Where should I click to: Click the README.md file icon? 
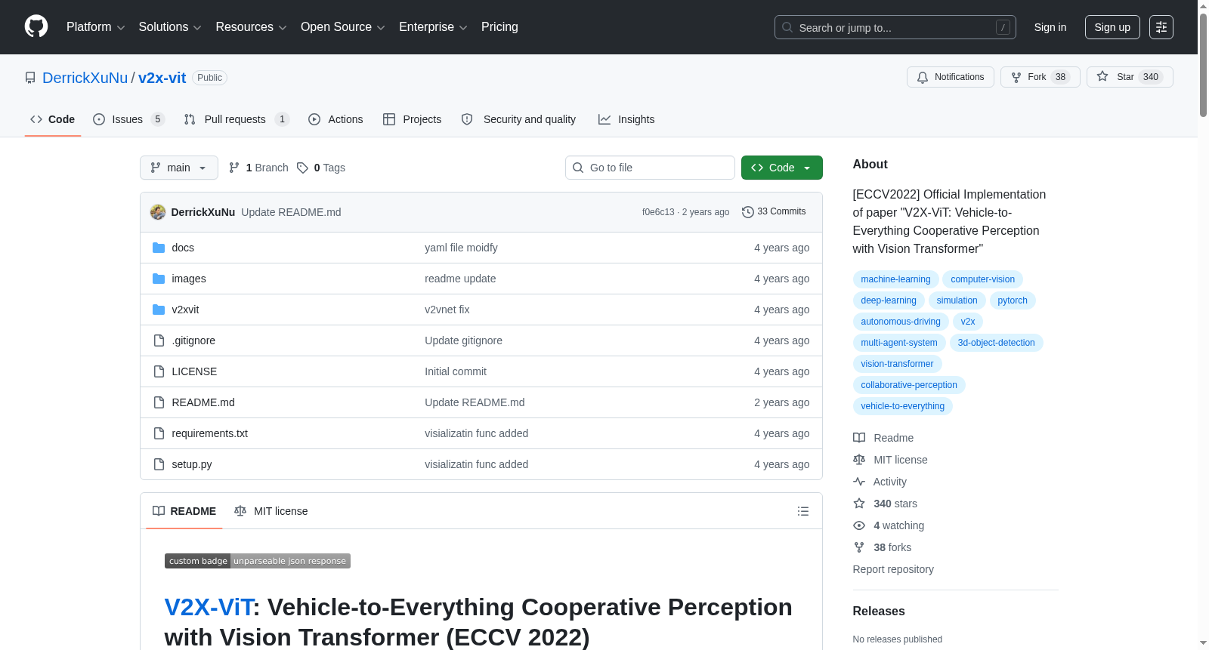pos(159,402)
